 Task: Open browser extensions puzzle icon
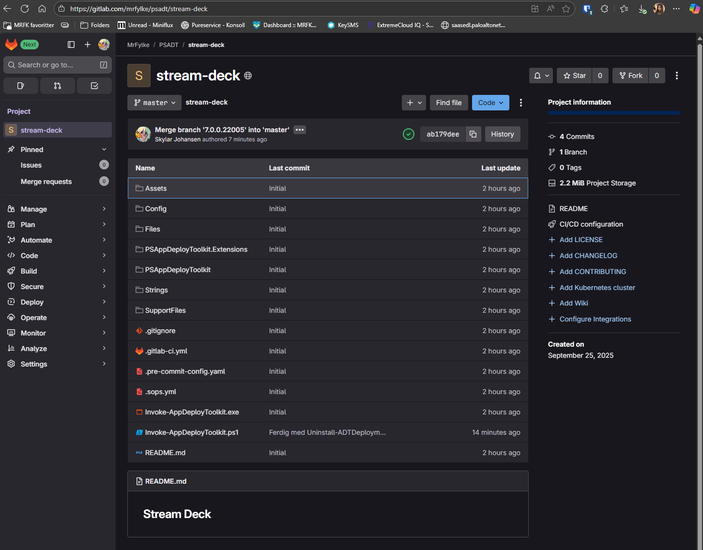604,9
